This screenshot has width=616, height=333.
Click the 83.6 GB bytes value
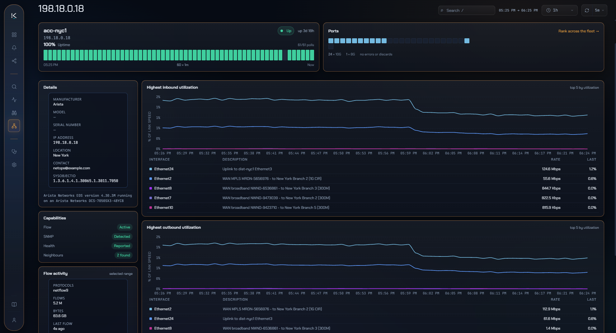pos(60,316)
